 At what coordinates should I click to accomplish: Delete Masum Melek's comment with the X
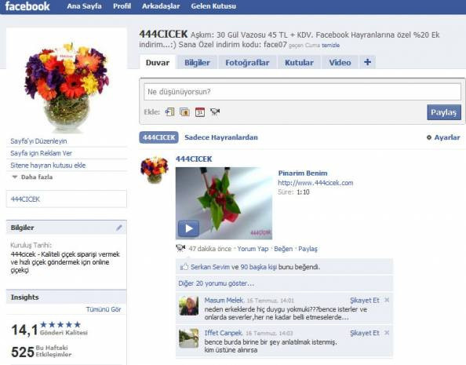point(387,300)
